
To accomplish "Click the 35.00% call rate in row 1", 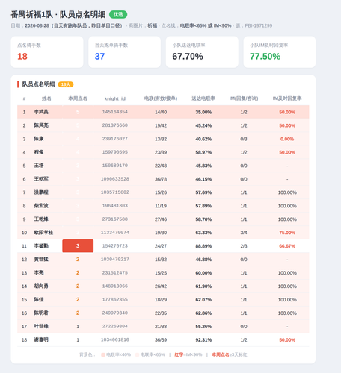I will coord(203,112).
